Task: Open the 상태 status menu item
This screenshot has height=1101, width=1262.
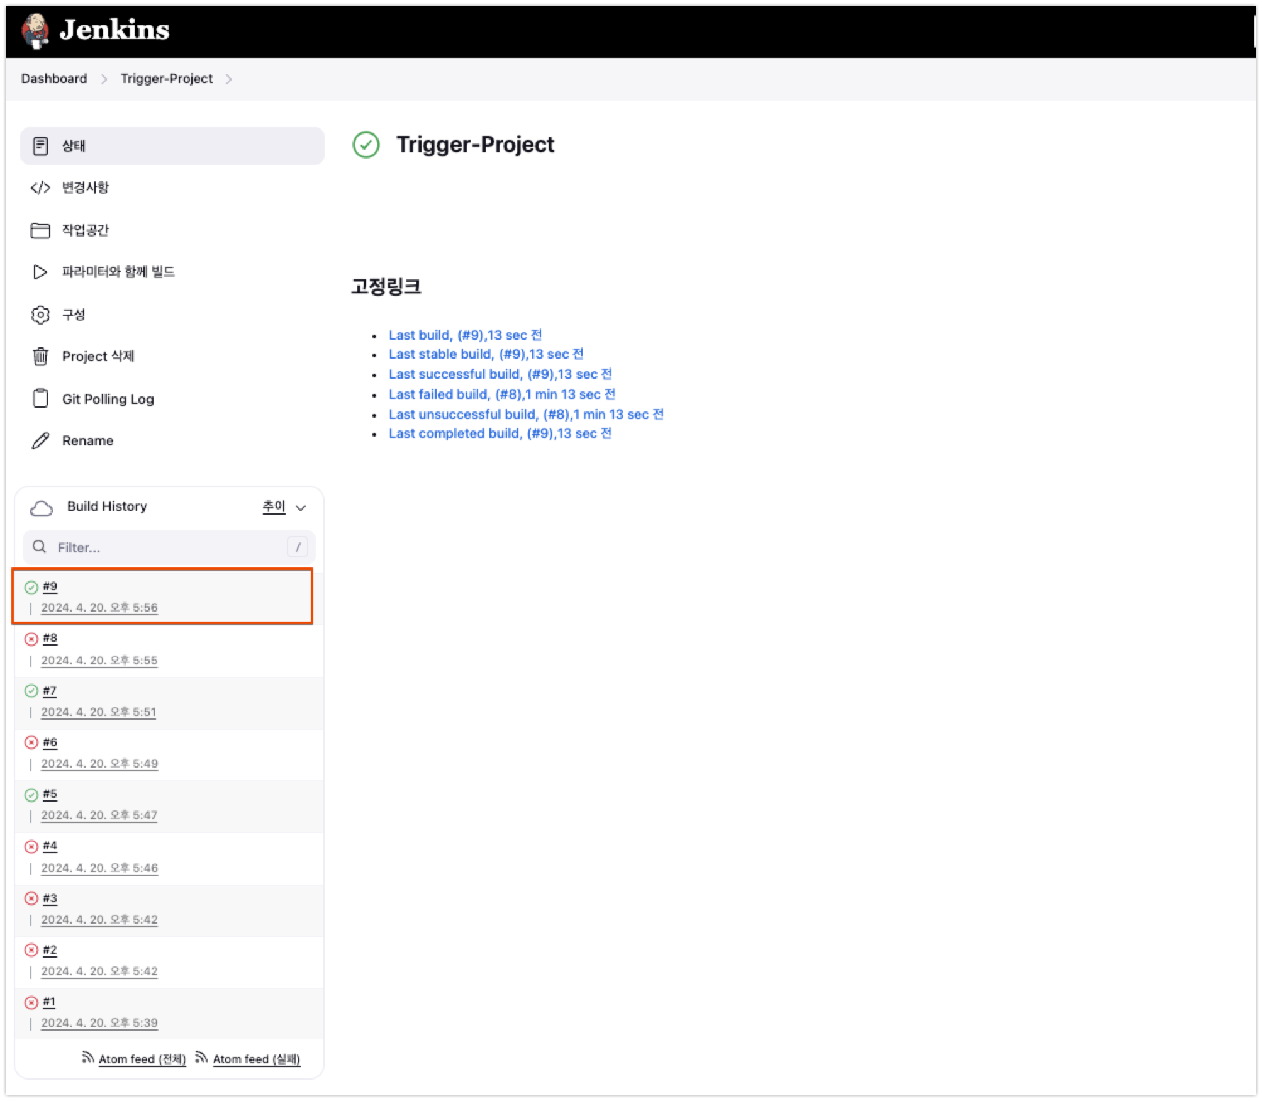Action: pyautogui.click(x=172, y=146)
